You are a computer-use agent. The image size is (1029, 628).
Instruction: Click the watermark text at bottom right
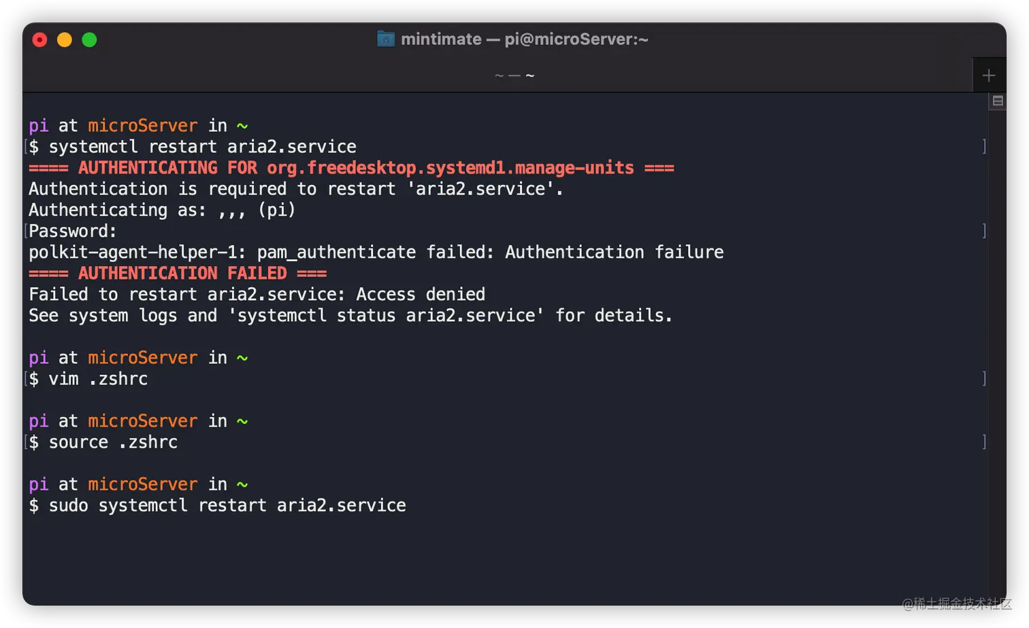(x=956, y=604)
